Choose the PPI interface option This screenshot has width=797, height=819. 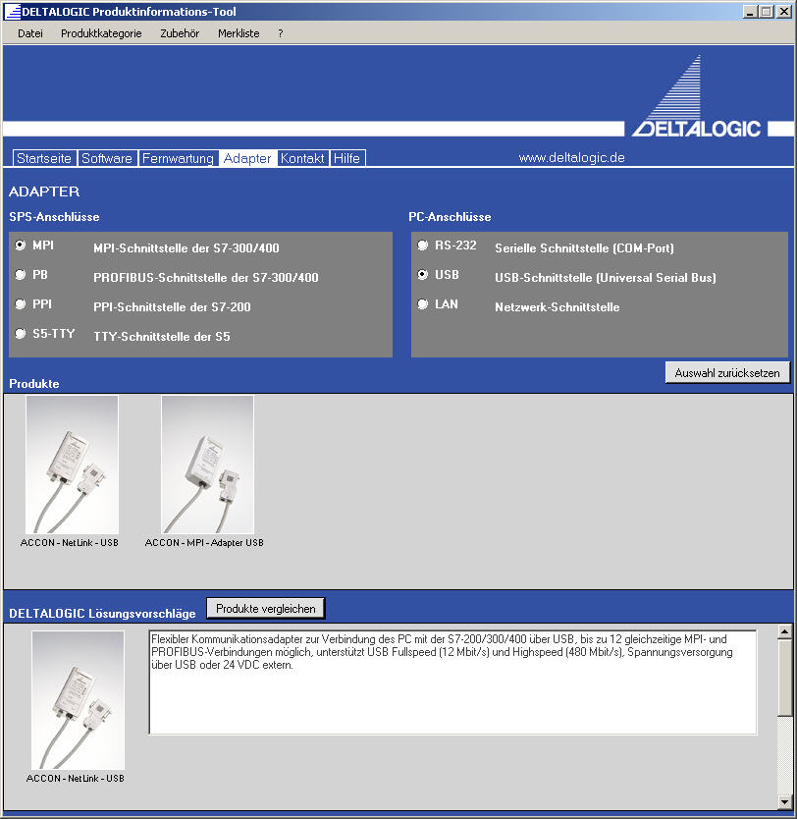(21, 304)
